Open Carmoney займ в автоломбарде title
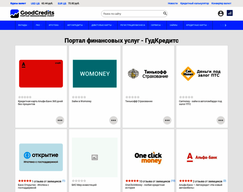This screenshot has width=243, height=192. click(200, 103)
